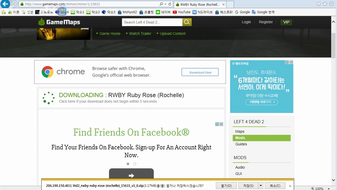Open favorites with the star icon

pyautogui.click(x=325, y=4)
